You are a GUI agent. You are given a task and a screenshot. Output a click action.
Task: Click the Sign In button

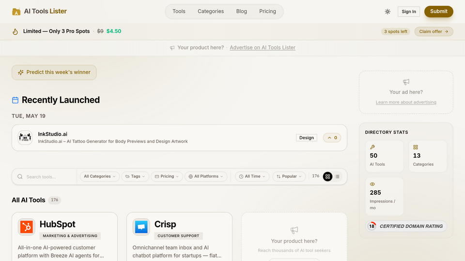tap(409, 12)
